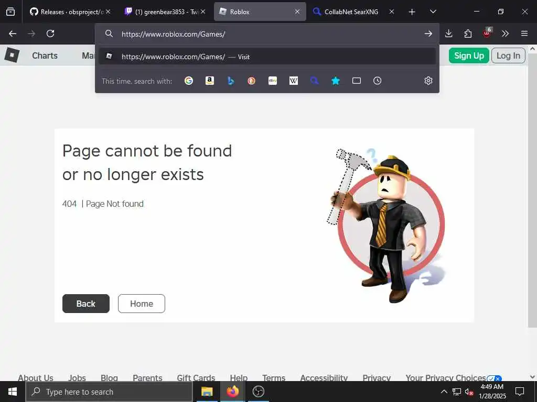The height and width of the screenshot is (402, 537).
Task: Open the Firefox downloads panel
Action: tap(449, 33)
